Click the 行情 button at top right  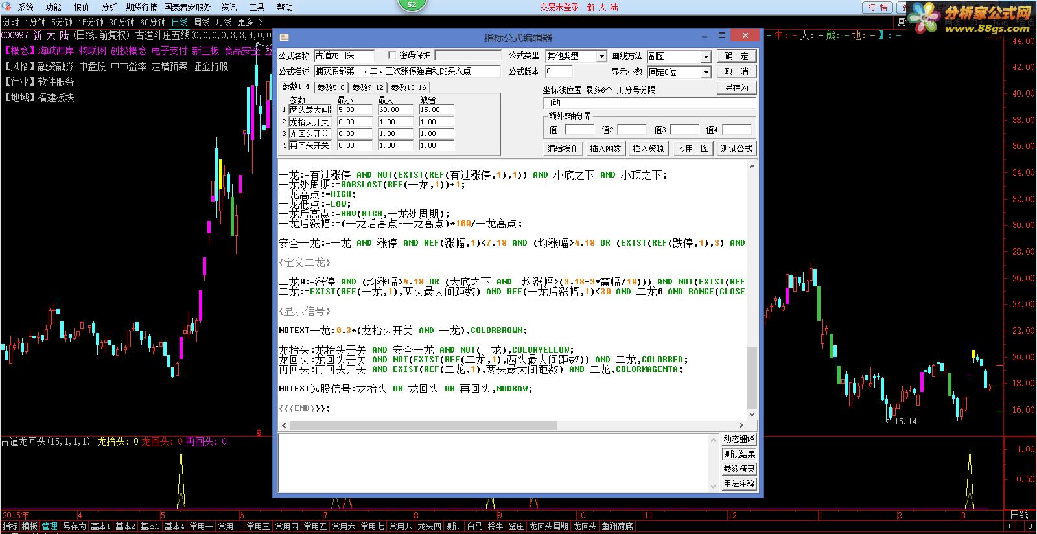pyautogui.click(x=878, y=7)
